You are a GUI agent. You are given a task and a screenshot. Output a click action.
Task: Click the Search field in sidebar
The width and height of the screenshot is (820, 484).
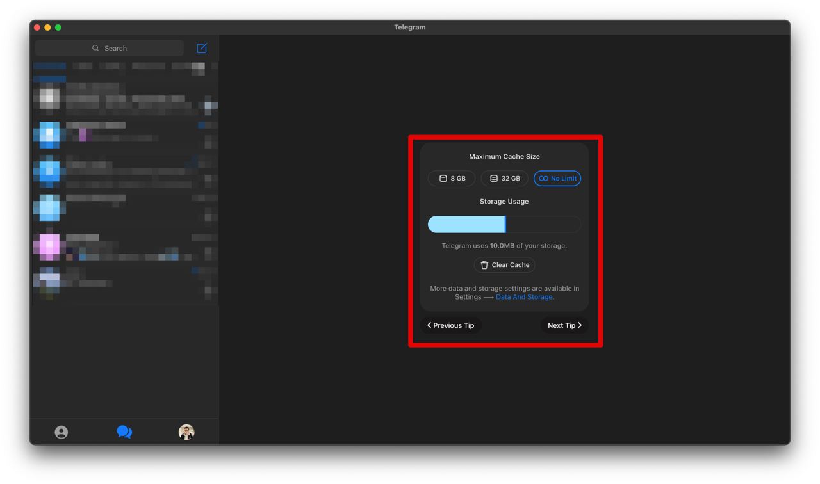[x=110, y=48]
